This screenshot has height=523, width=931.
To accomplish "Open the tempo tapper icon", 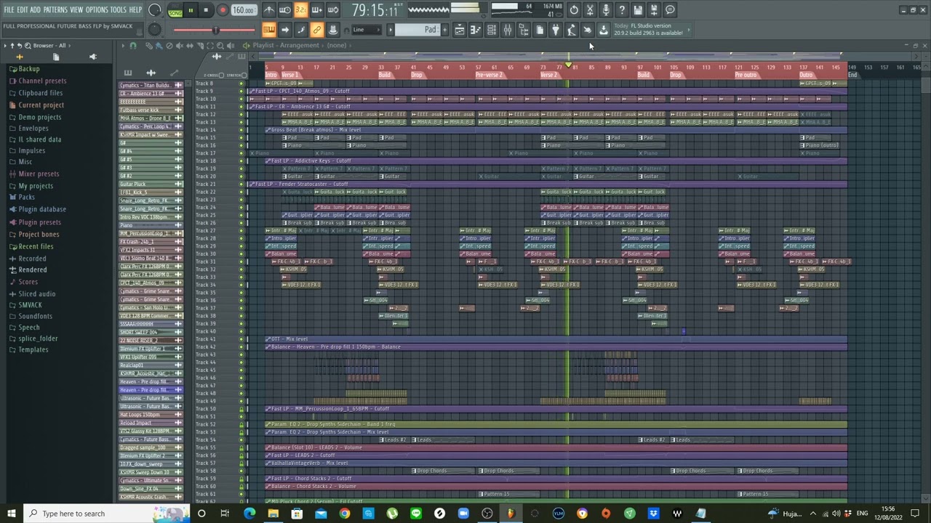I will pyautogui.click(x=572, y=30).
